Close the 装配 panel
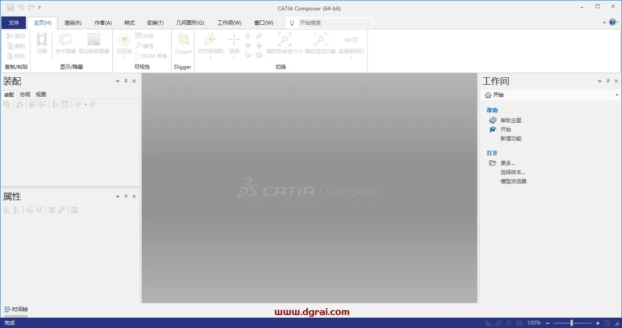The height and width of the screenshot is (328, 622). coord(134,81)
